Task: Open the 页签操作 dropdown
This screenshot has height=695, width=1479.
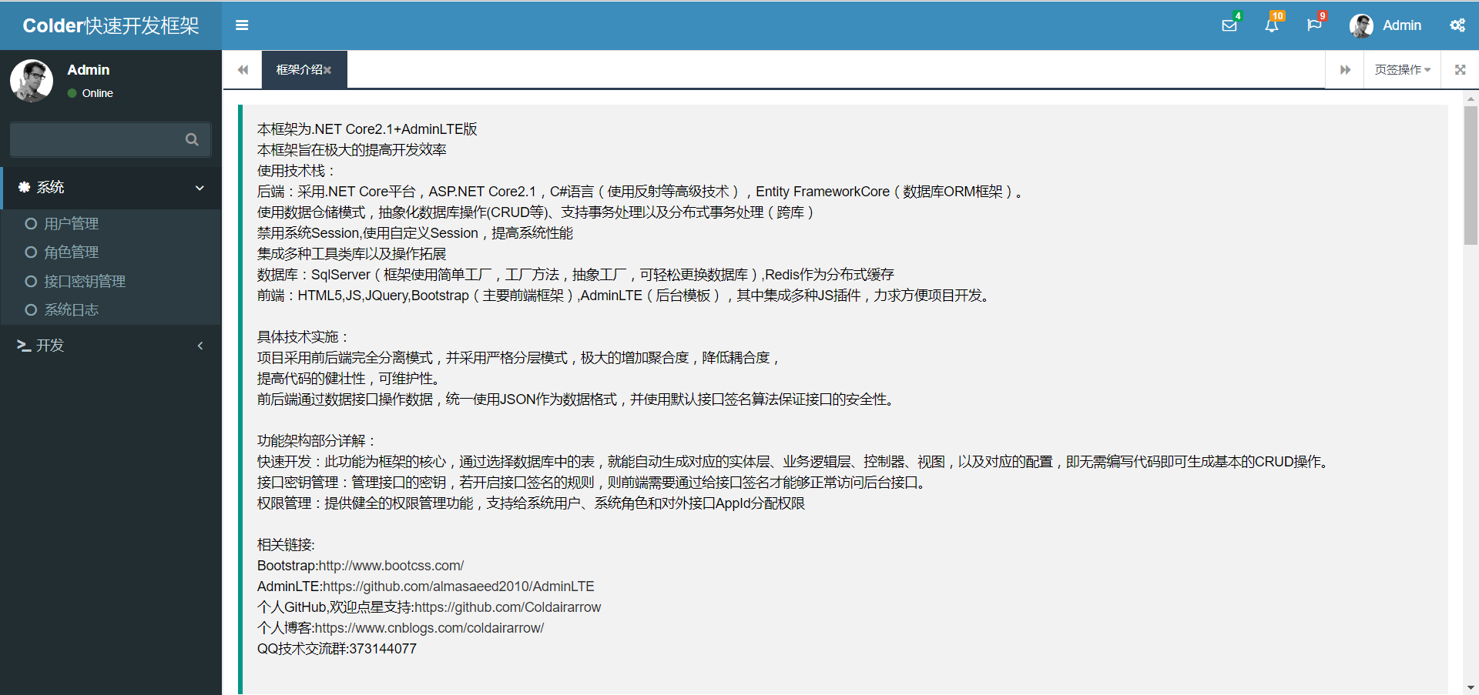Action: pos(1403,70)
